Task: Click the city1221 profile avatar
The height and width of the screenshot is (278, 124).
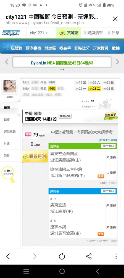Action: coord(10,86)
